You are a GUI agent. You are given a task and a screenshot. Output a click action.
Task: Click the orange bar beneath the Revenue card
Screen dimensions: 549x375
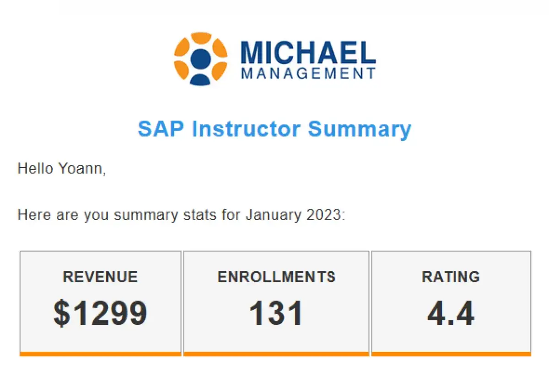pyautogui.click(x=100, y=354)
